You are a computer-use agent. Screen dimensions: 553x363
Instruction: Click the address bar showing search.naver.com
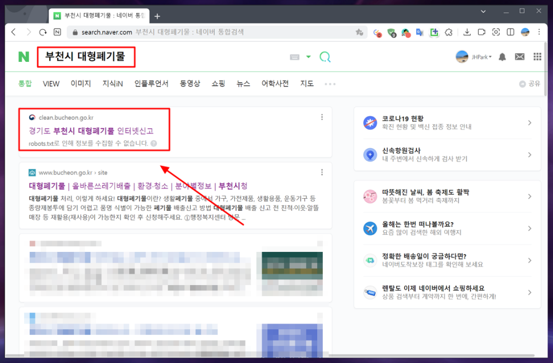coord(218,32)
